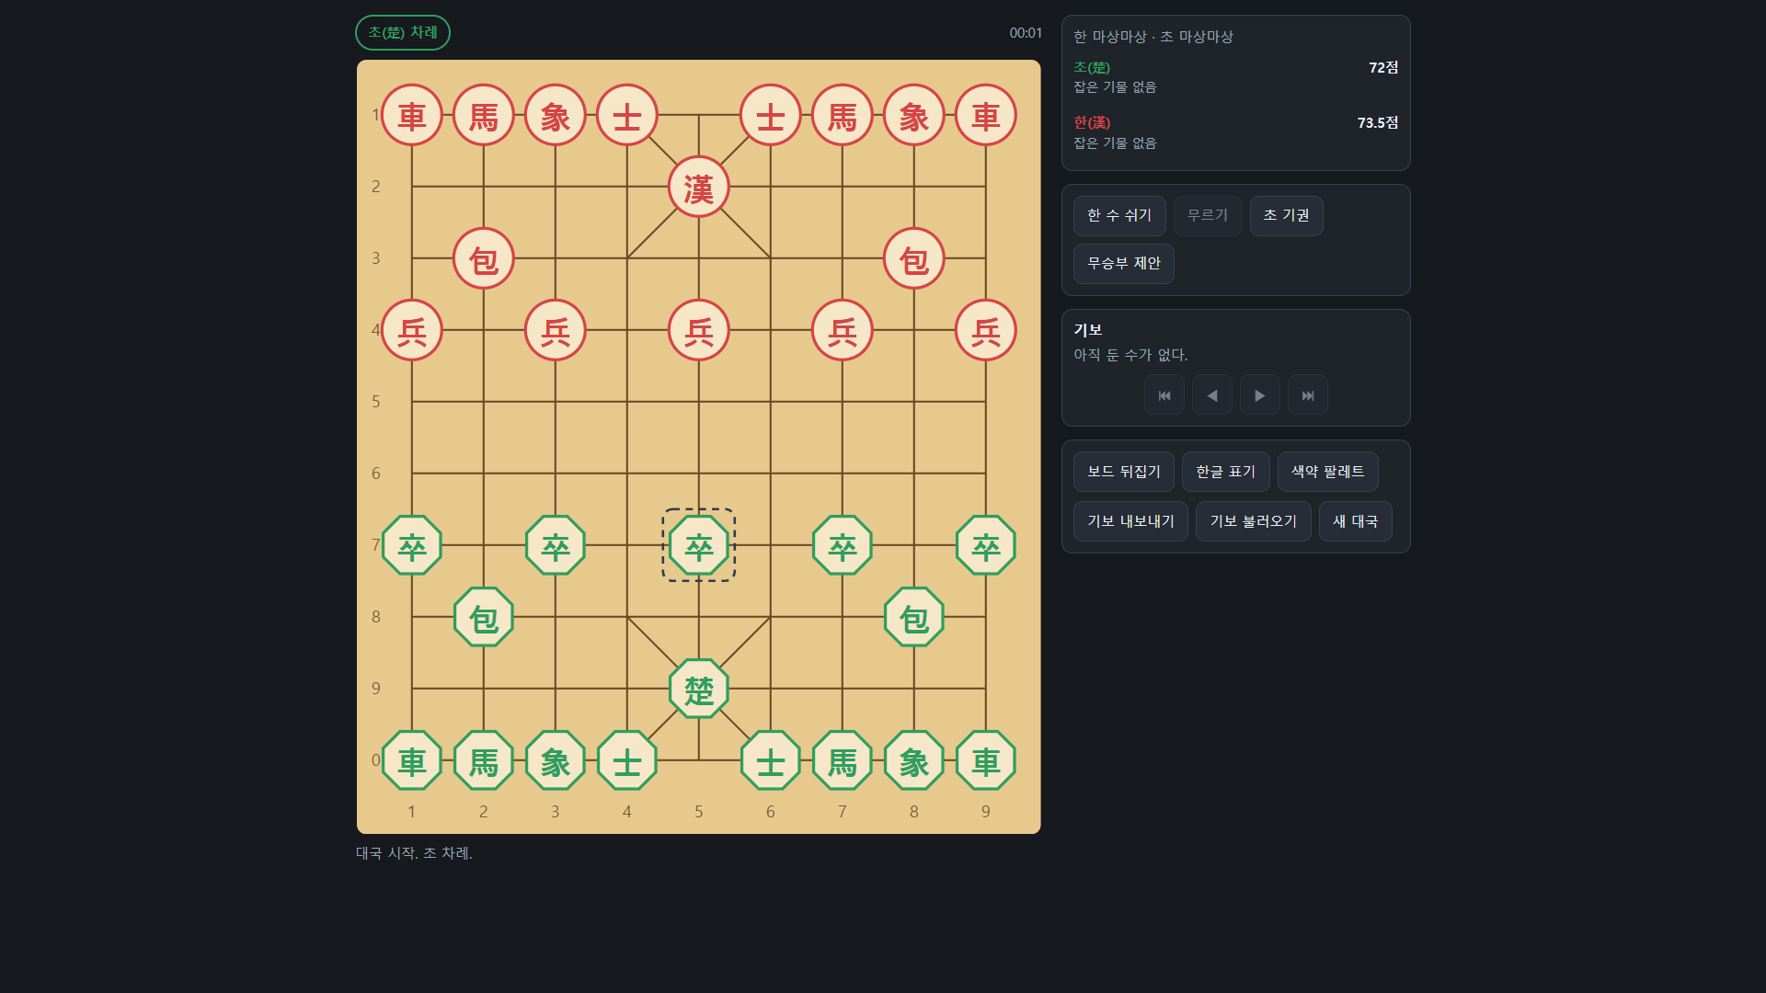Jump to first move in 기보 navigation
The height and width of the screenshot is (993, 1766).
pyautogui.click(x=1164, y=395)
